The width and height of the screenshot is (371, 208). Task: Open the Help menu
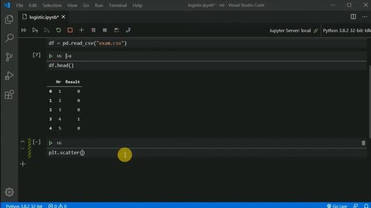point(137,5)
